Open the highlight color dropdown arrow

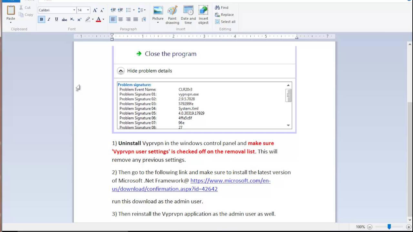93,19
